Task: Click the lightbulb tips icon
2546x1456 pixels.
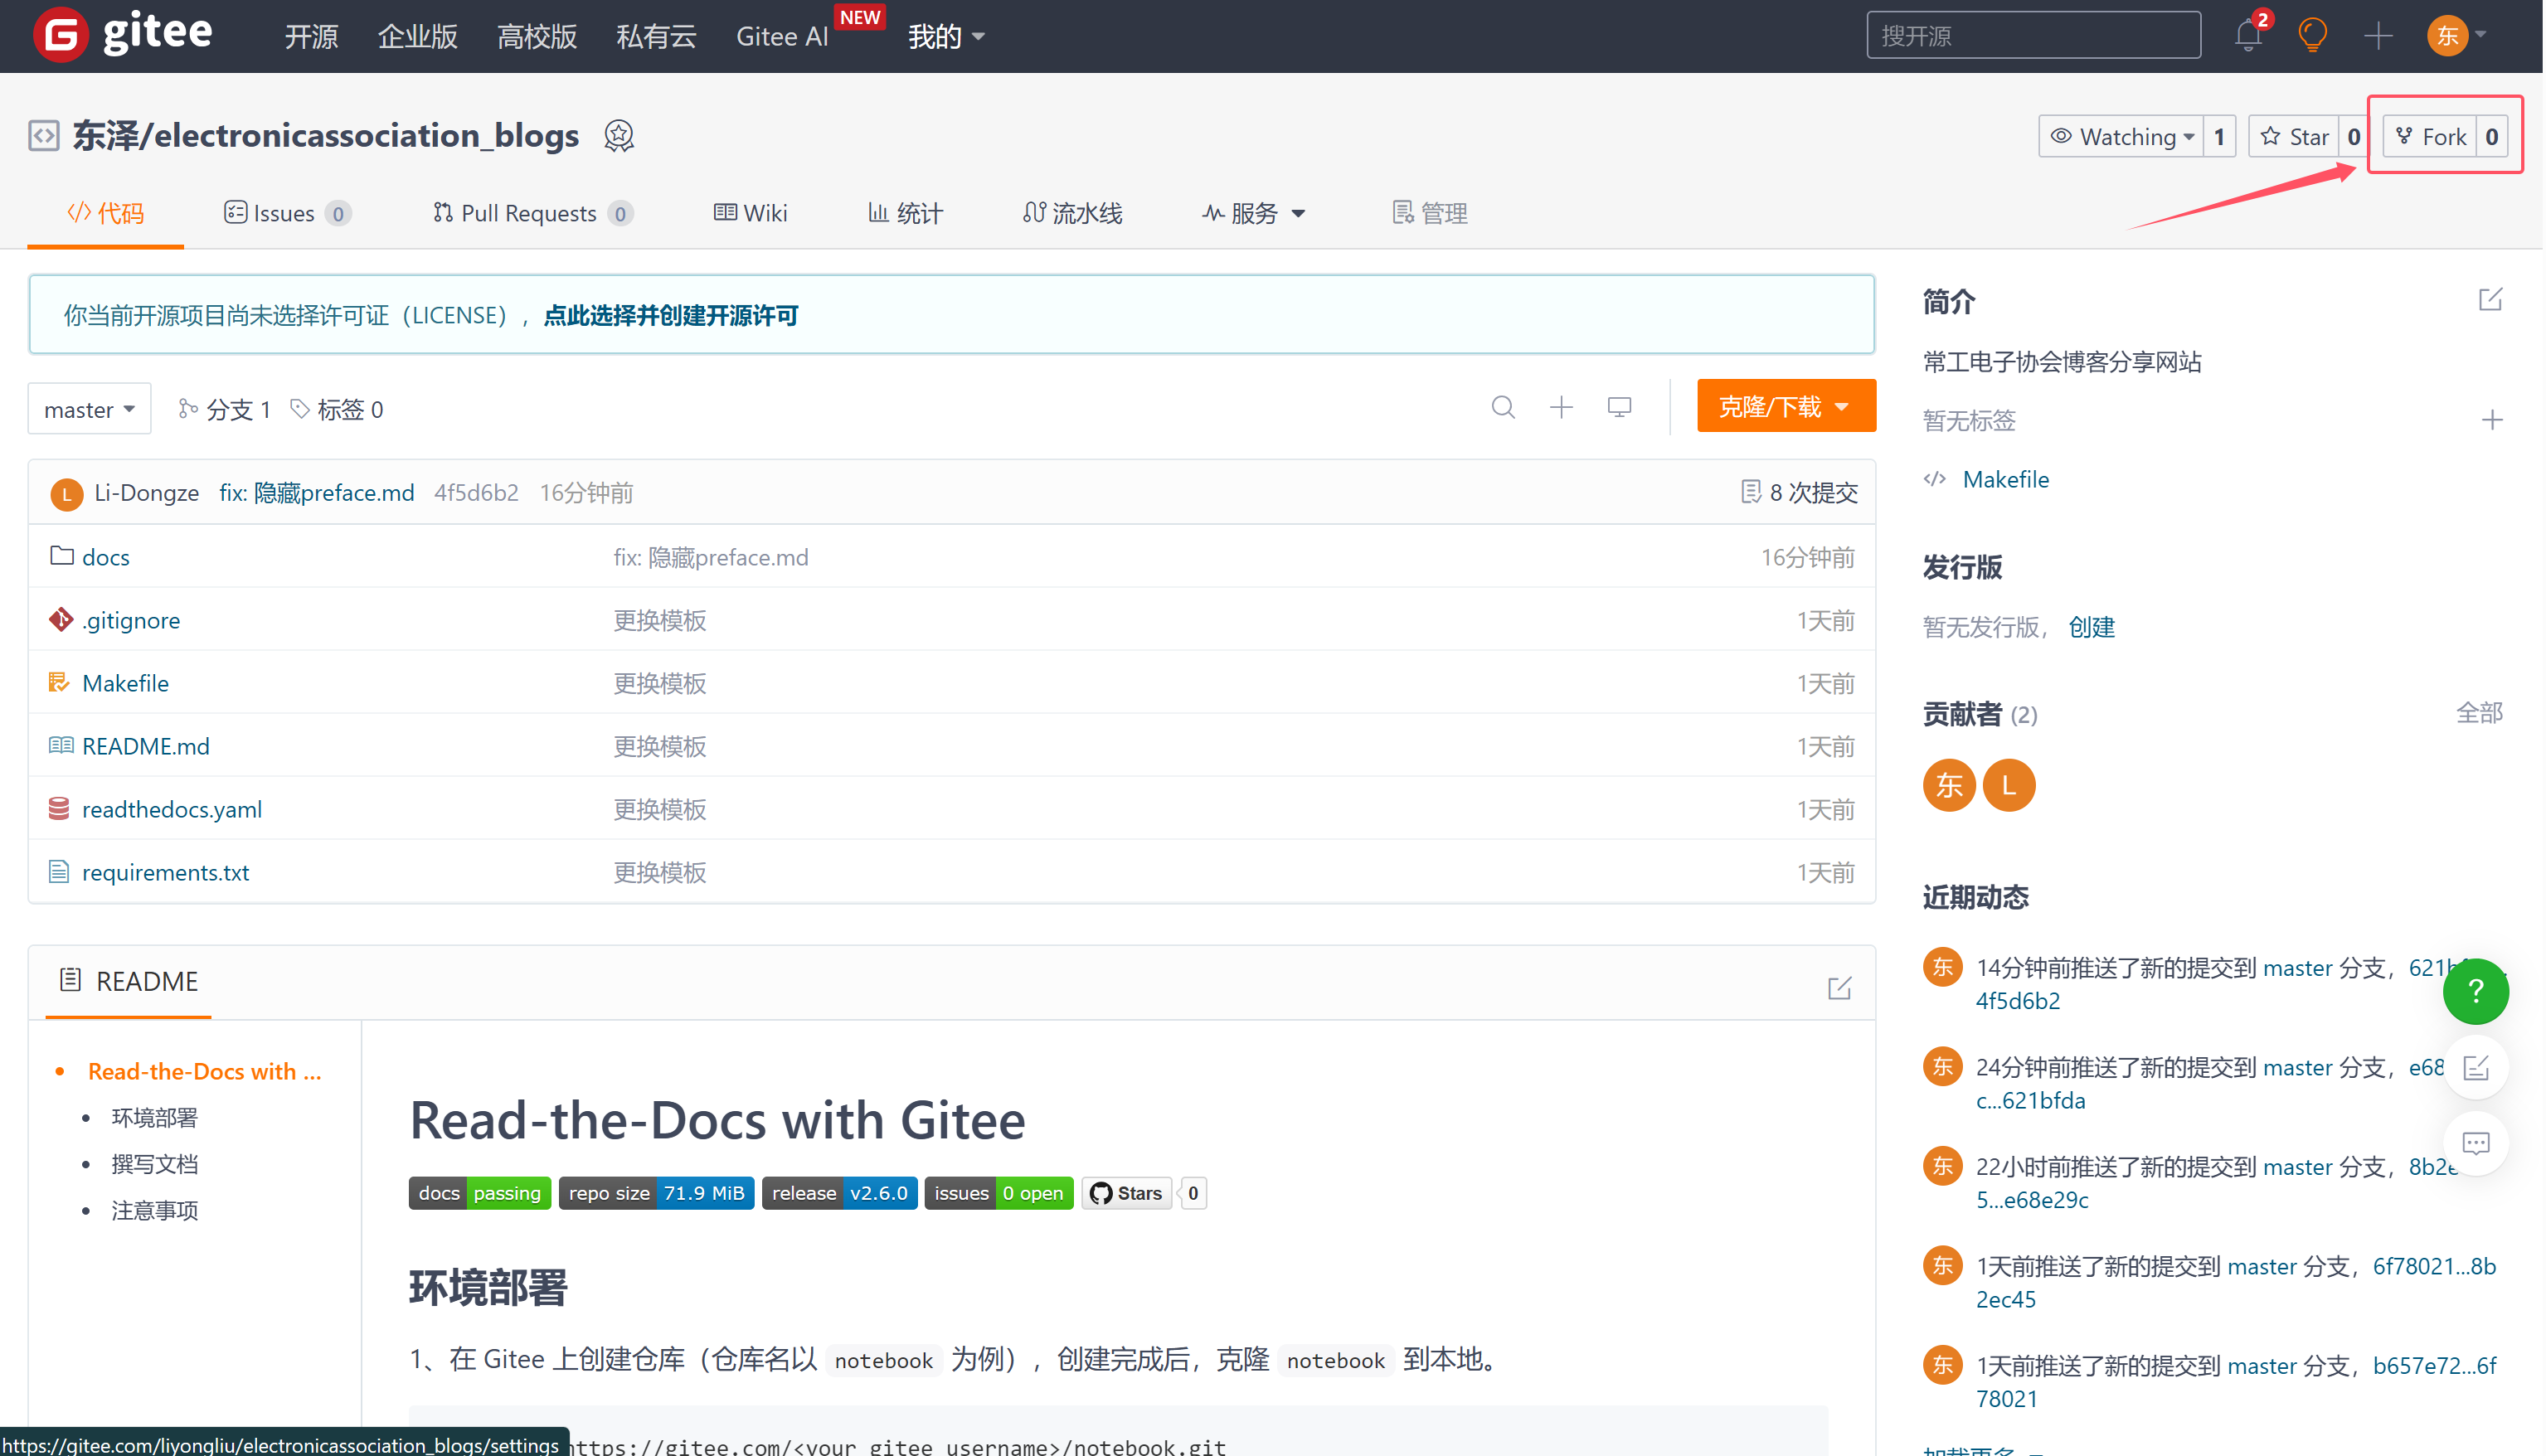Action: point(2312,36)
